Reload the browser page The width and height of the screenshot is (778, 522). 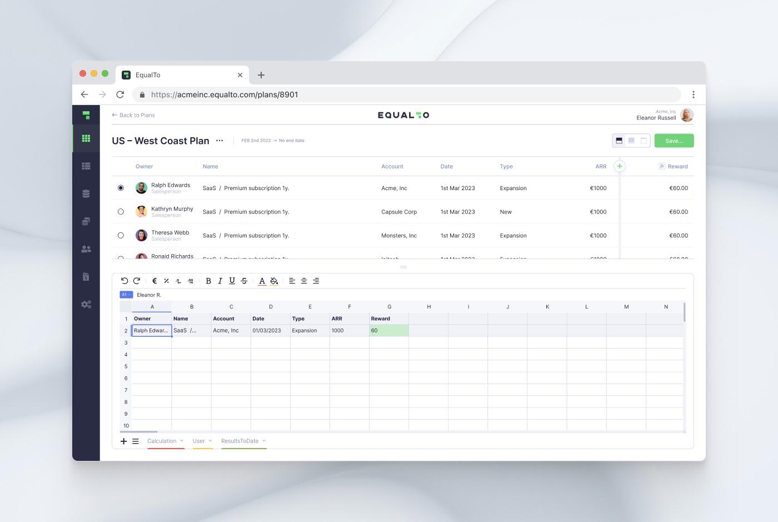click(x=120, y=95)
